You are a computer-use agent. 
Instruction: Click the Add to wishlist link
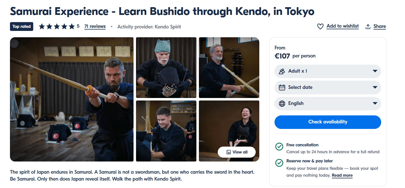pos(343,26)
